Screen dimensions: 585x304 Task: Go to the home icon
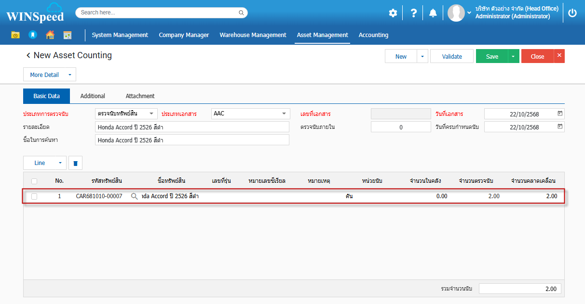50,35
